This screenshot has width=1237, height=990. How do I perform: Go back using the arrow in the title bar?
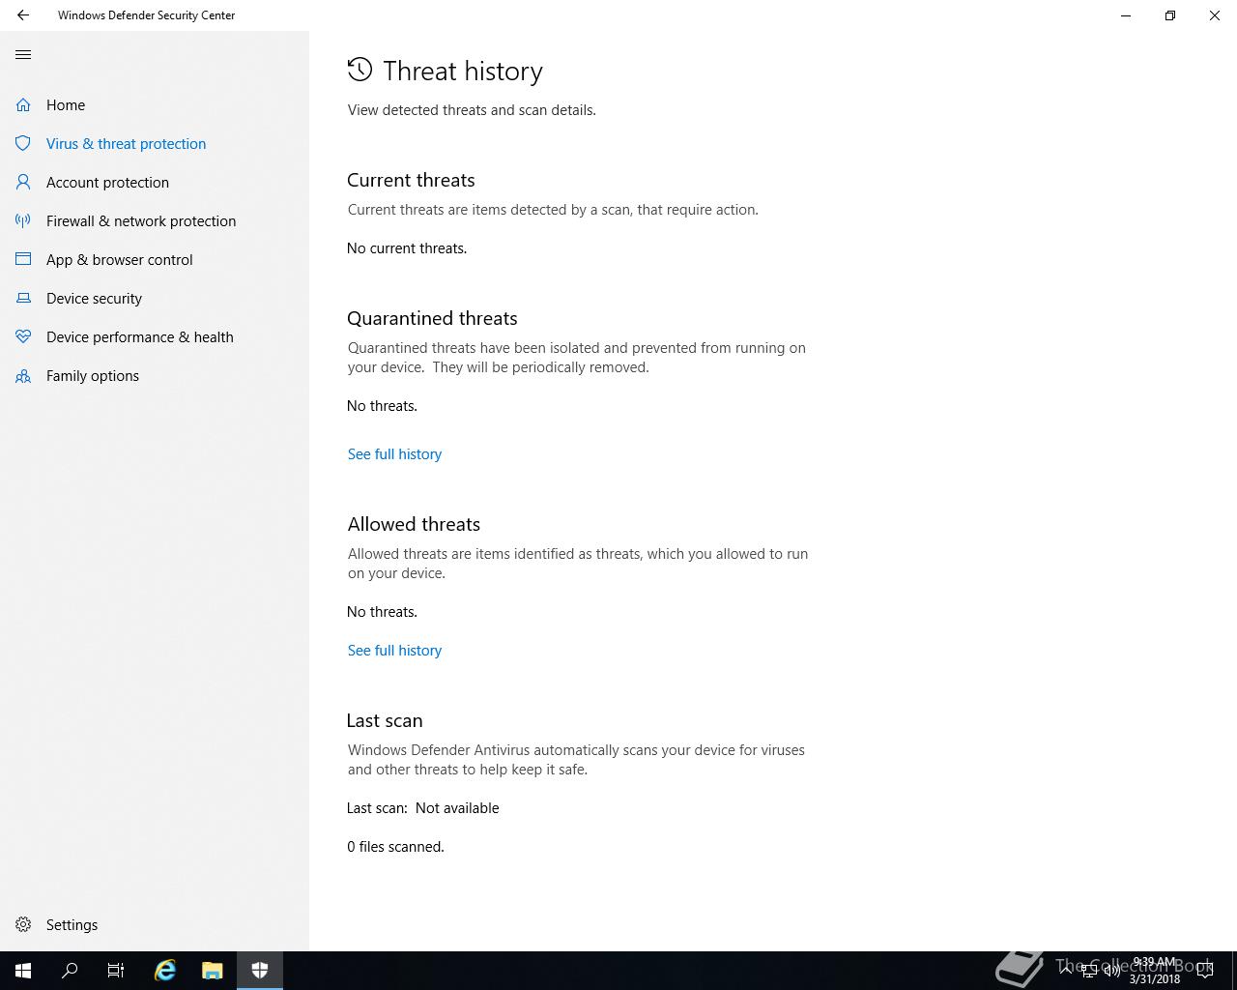click(23, 15)
